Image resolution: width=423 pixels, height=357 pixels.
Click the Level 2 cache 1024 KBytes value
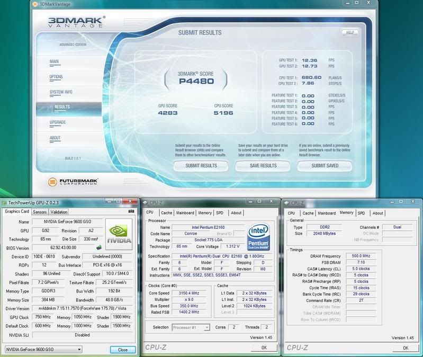point(254,306)
